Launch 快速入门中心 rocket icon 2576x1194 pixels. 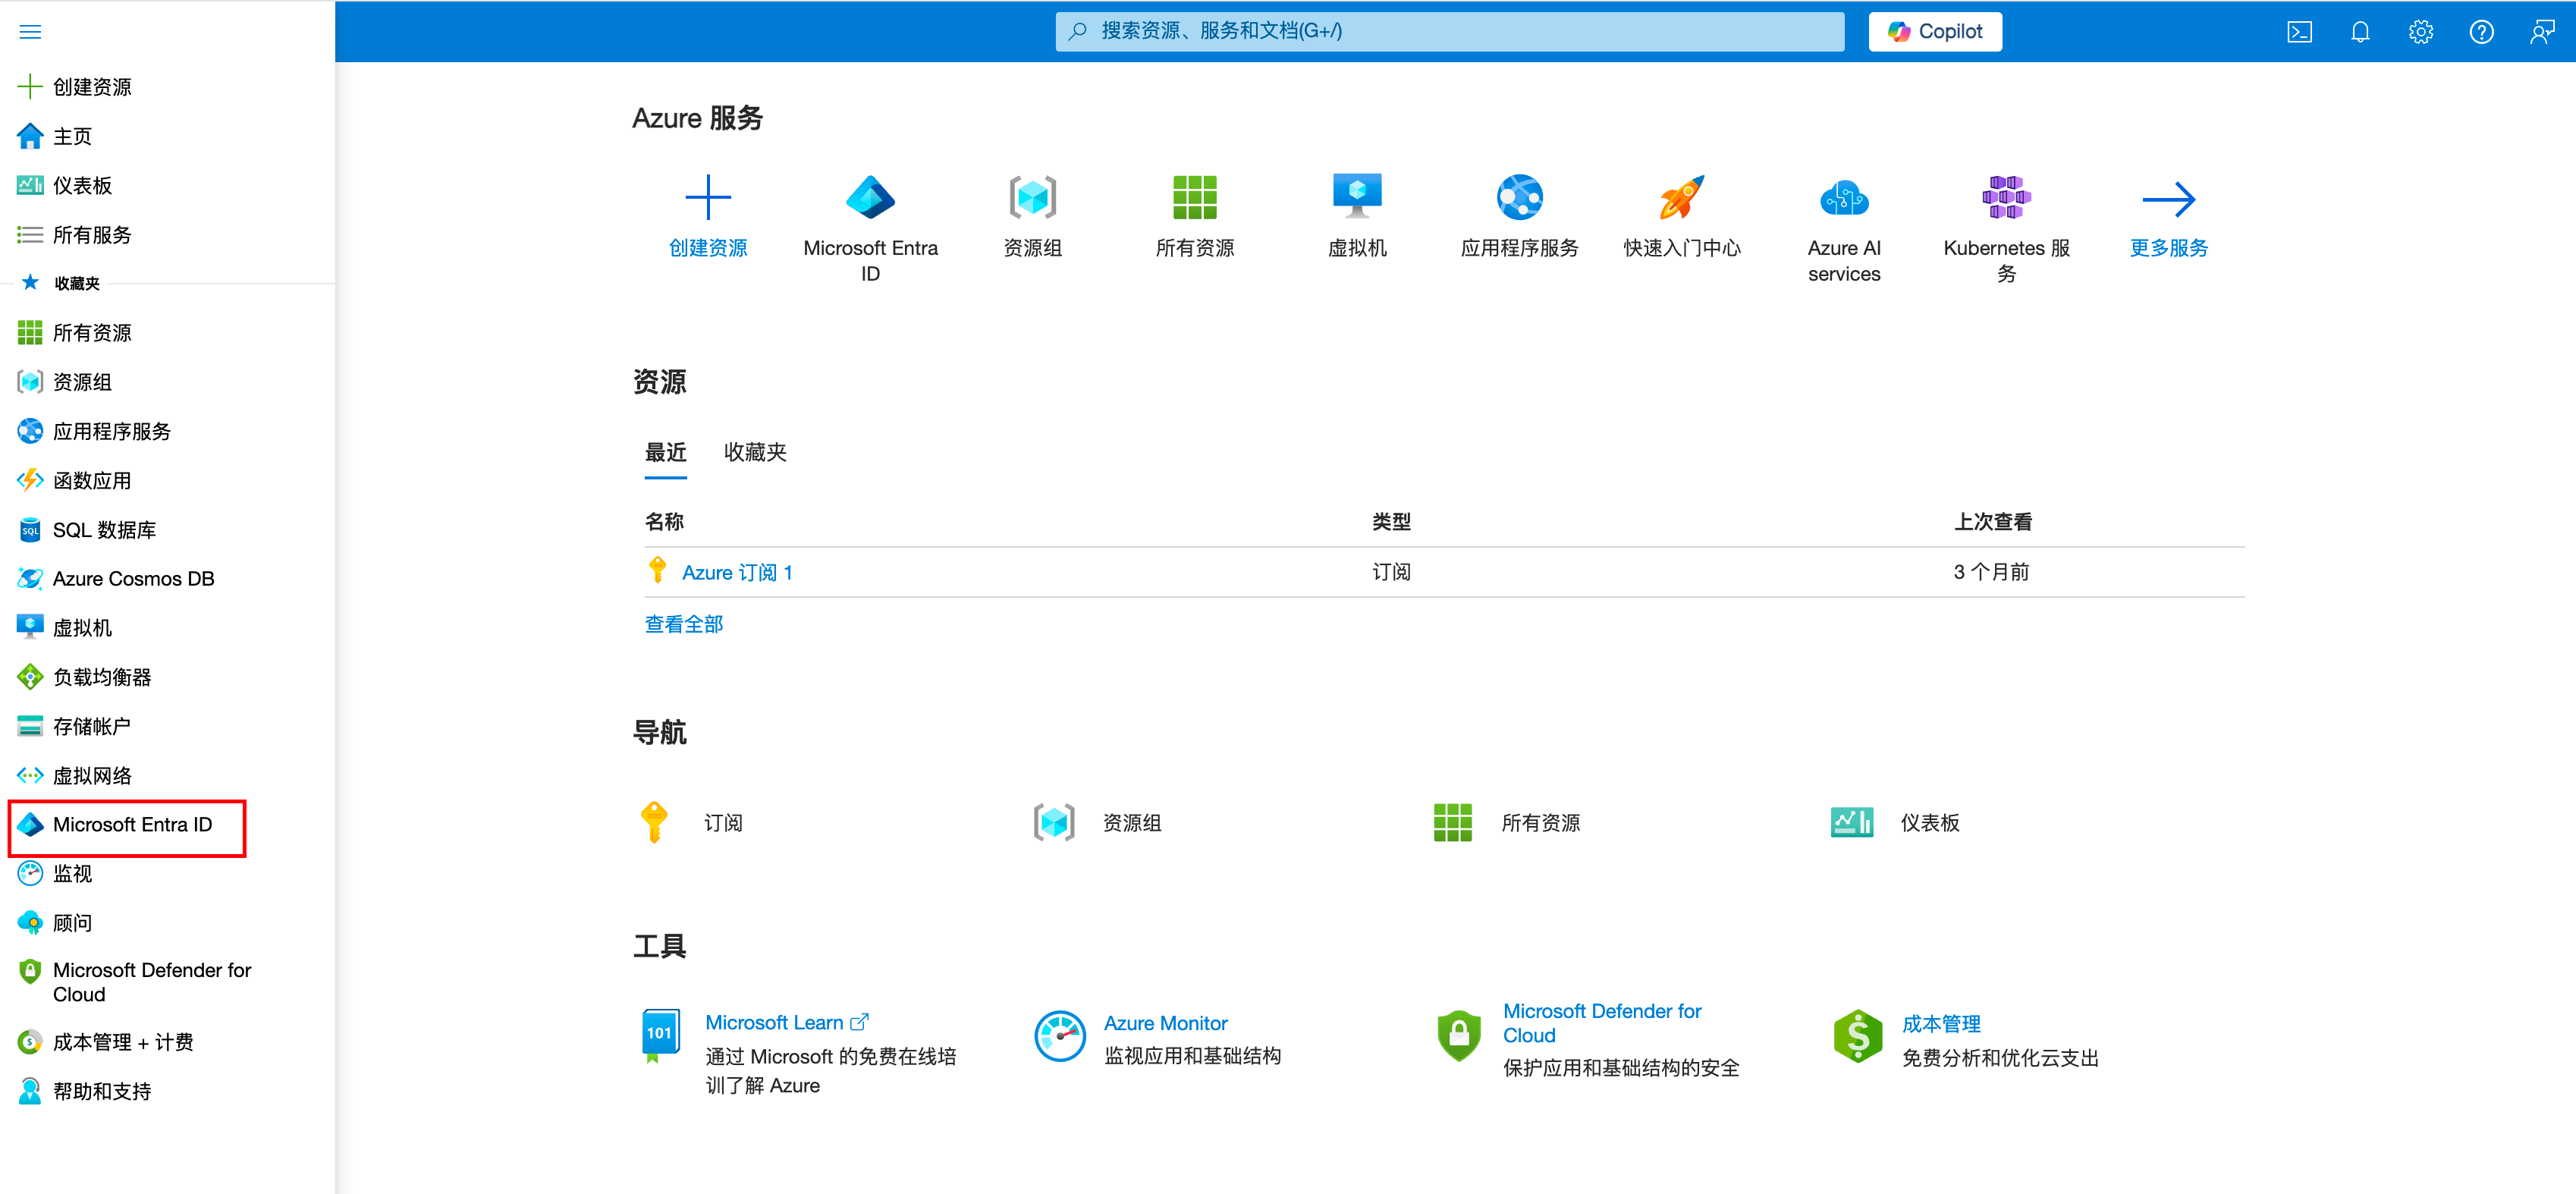point(1681,198)
